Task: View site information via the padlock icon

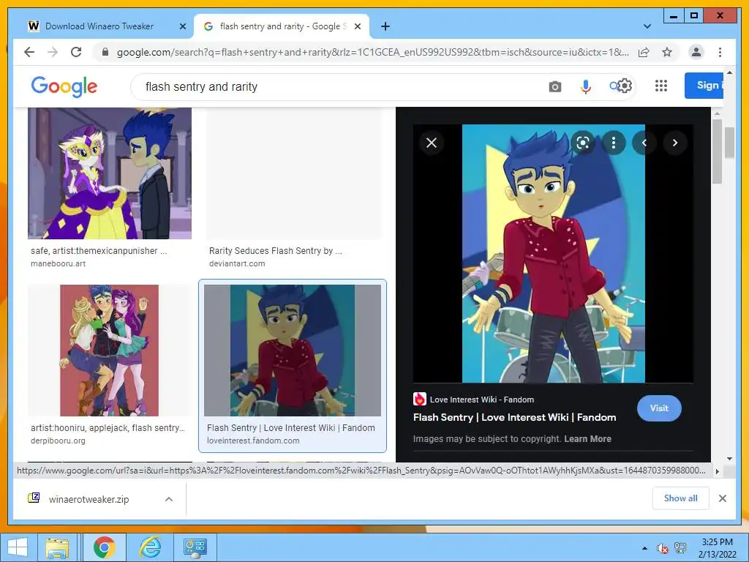Action: pyautogui.click(x=105, y=52)
